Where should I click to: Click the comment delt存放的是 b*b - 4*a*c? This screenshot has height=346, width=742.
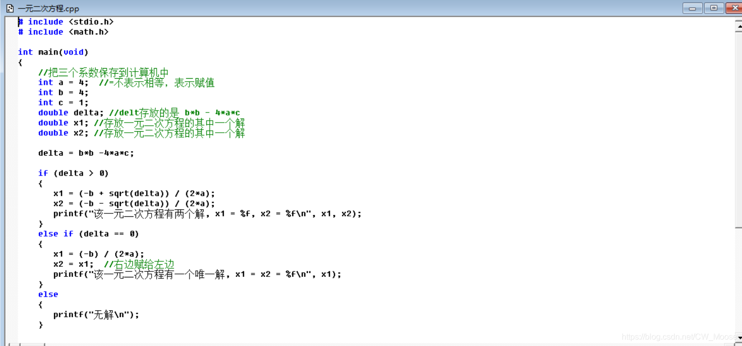(x=174, y=112)
